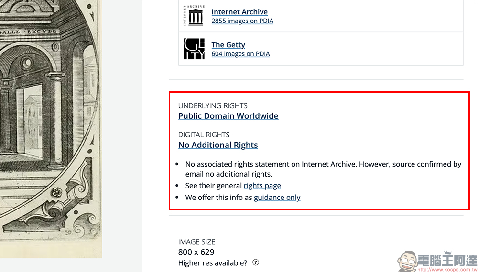Click the no associated rights statement bullet

323,169
